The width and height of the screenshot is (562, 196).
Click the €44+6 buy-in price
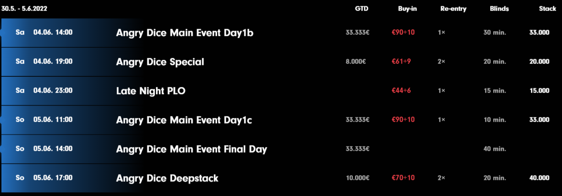point(401,91)
